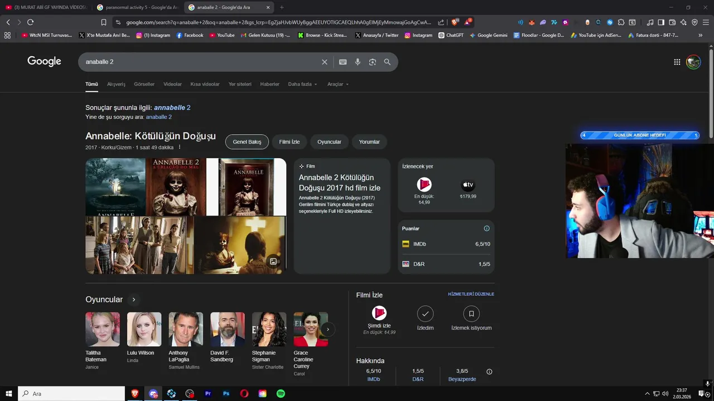The image size is (714, 401).
Task: Open the Annabelle A Criação do Mal poster
Action: (176, 187)
